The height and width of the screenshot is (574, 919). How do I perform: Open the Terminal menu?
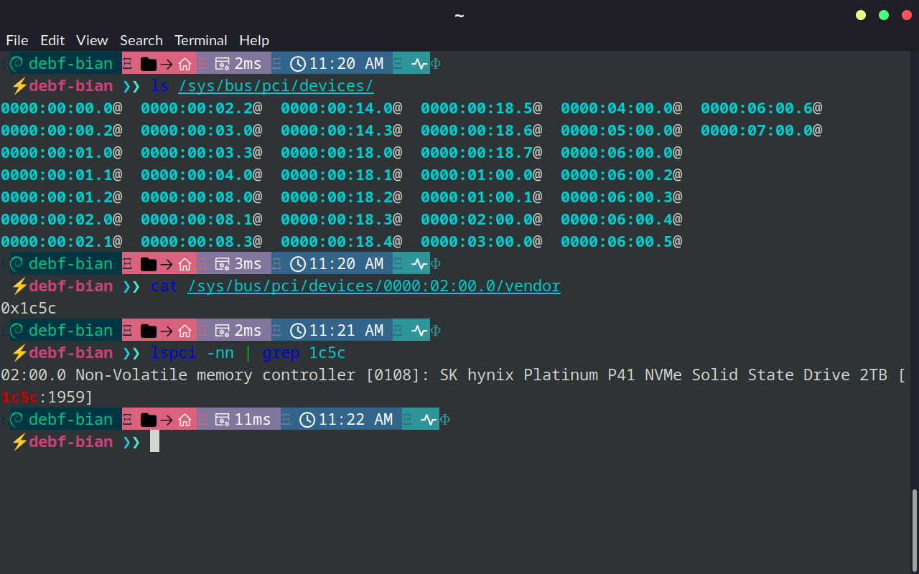point(200,40)
